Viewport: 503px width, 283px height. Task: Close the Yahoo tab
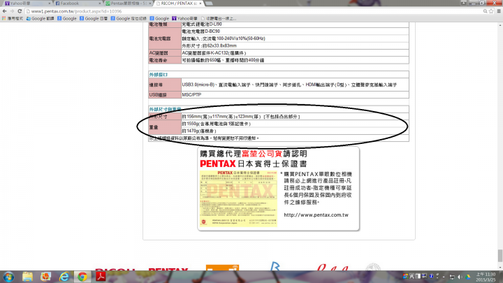50,3
